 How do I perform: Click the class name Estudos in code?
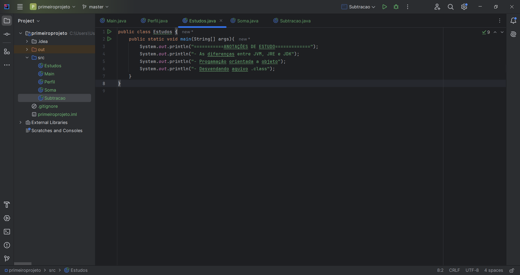click(162, 32)
